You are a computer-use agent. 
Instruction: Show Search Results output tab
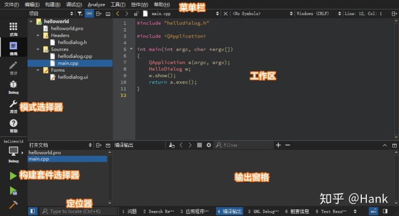tap(158, 211)
